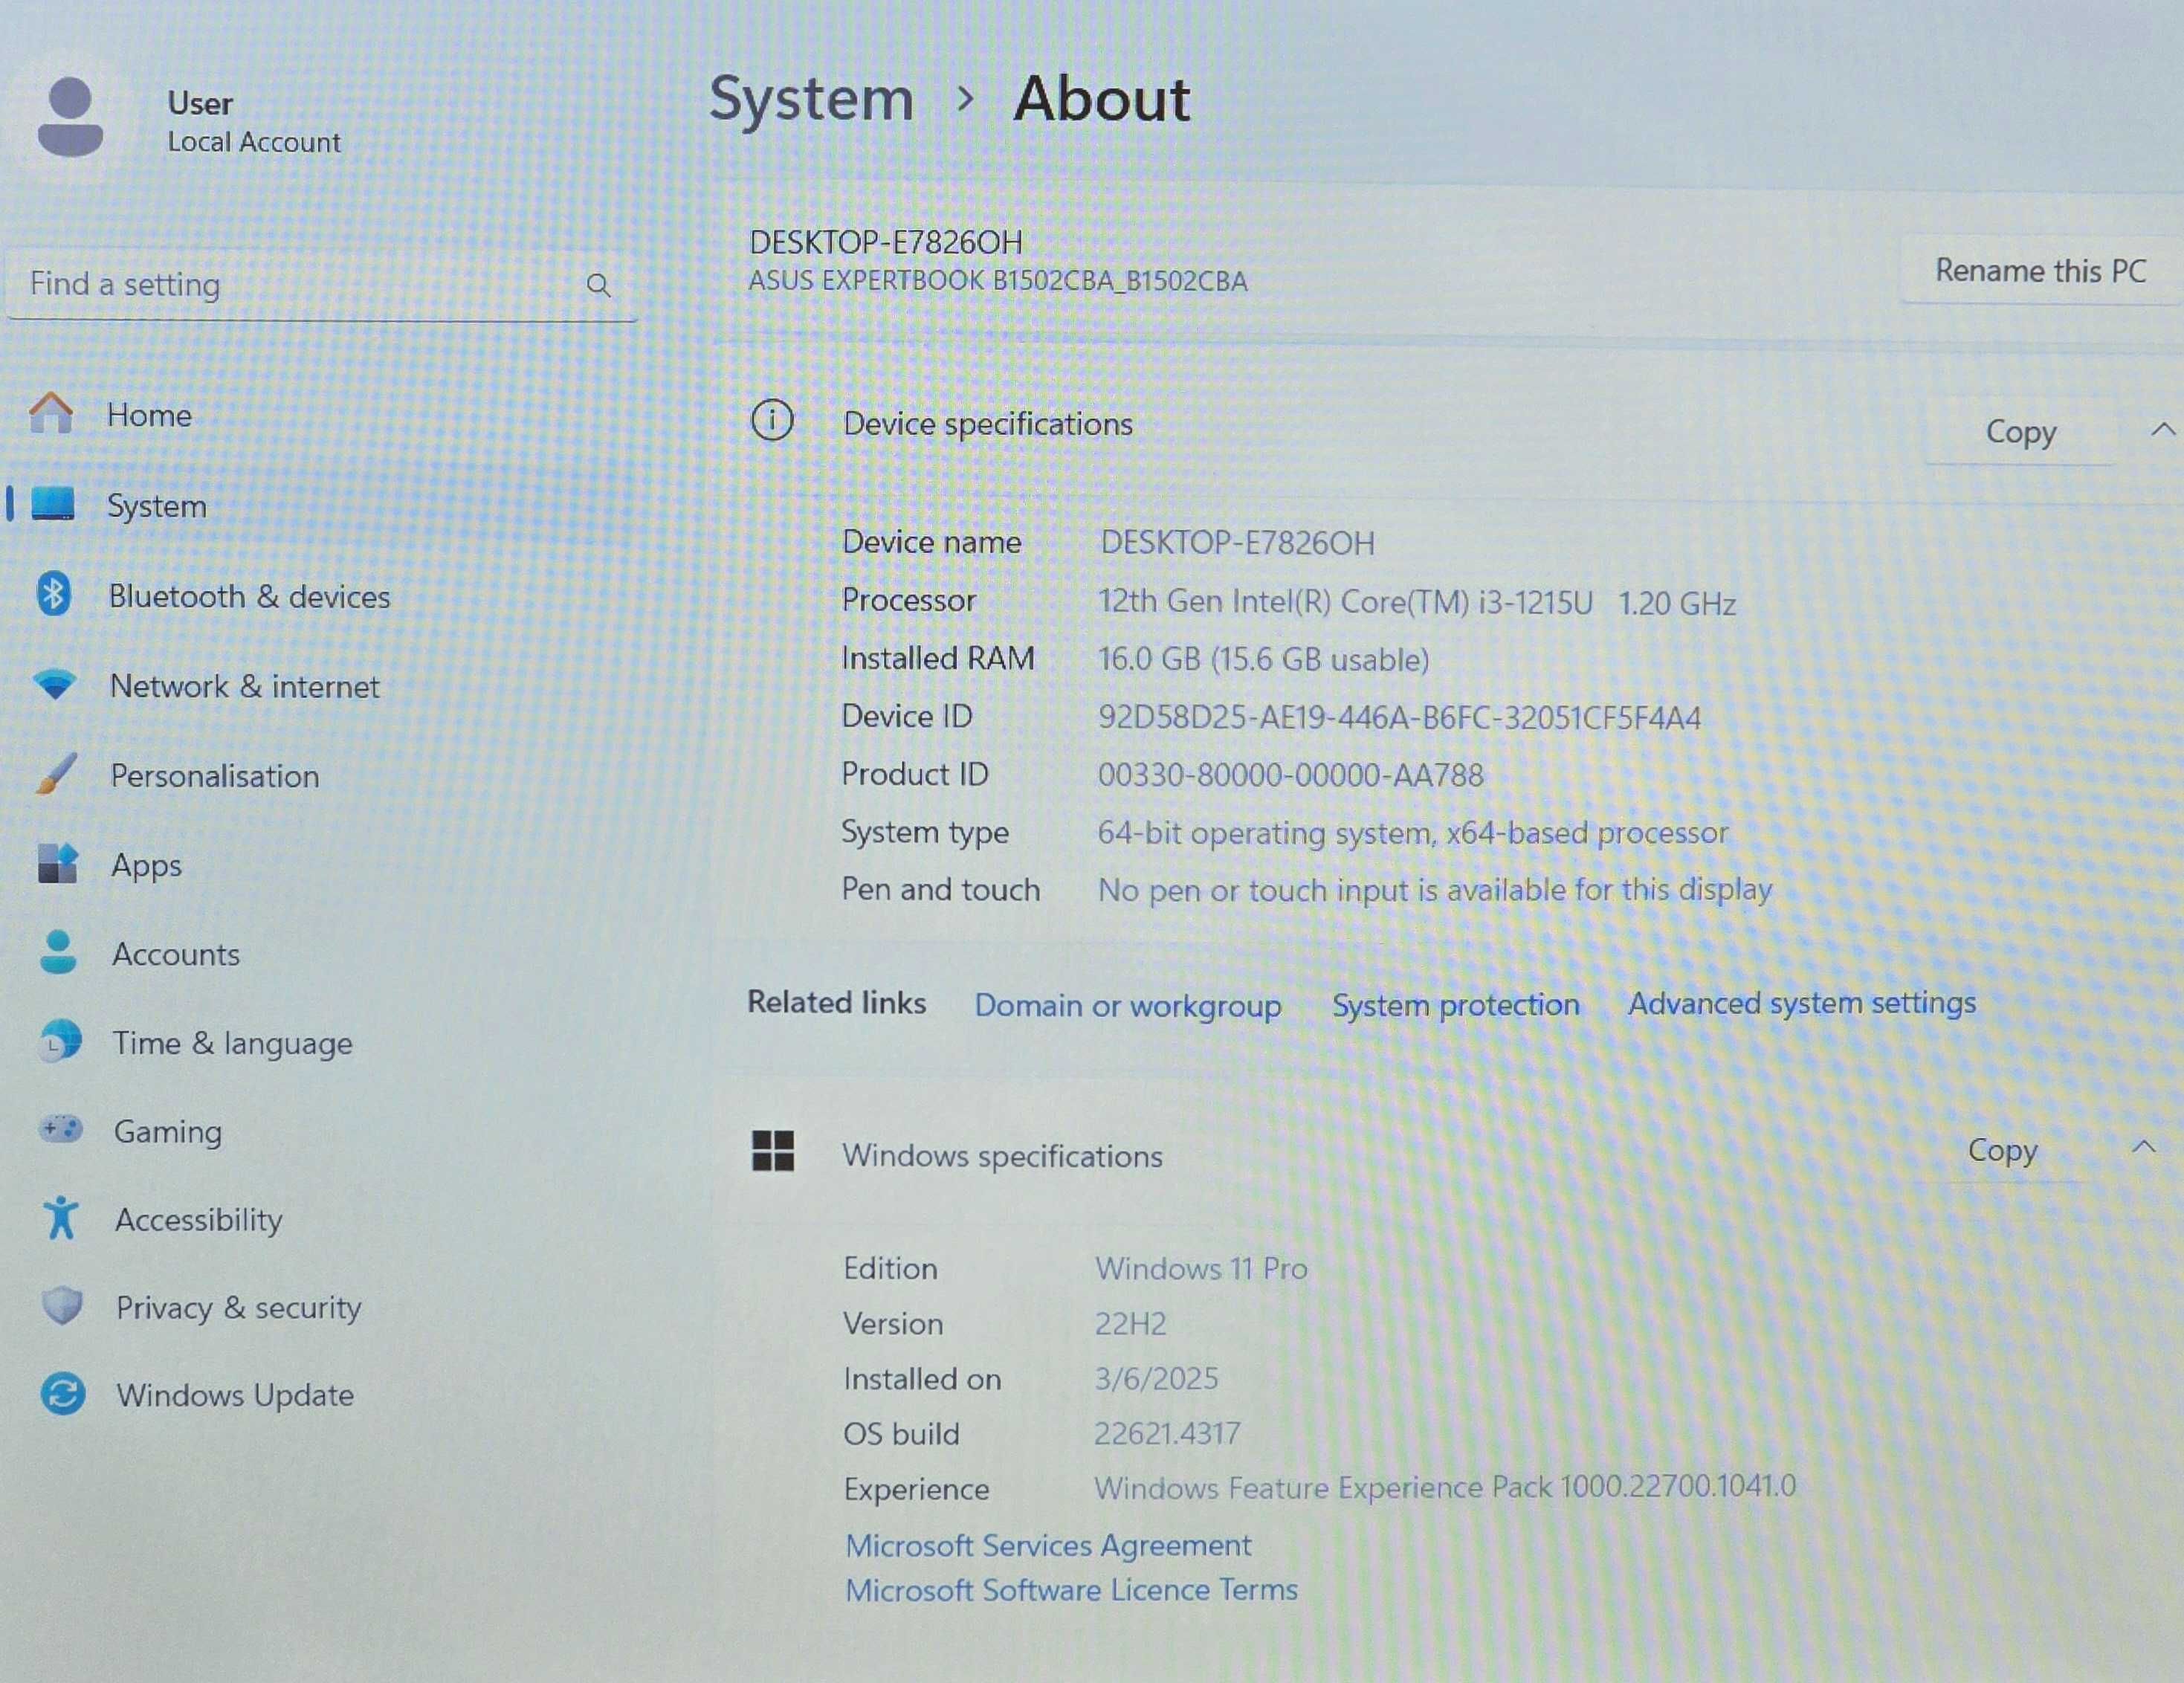
Task: Collapse the Windows specifications section
Action: [x=2143, y=1147]
